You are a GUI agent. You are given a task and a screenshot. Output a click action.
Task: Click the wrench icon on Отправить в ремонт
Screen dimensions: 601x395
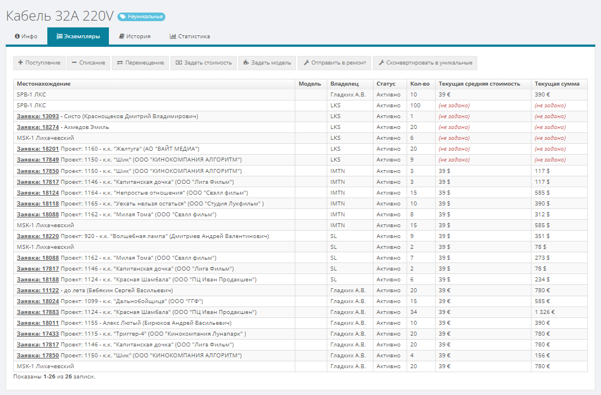tap(306, 63)
